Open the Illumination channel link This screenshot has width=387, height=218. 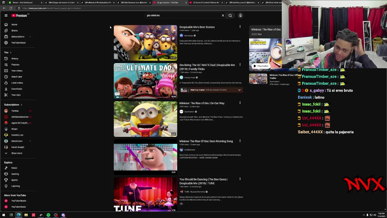tap(189, 112)
